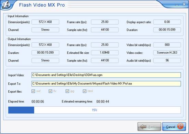Click the output Dimension value 572X468
The height and width of the screenshot is (134, 189).
[45, 45]
